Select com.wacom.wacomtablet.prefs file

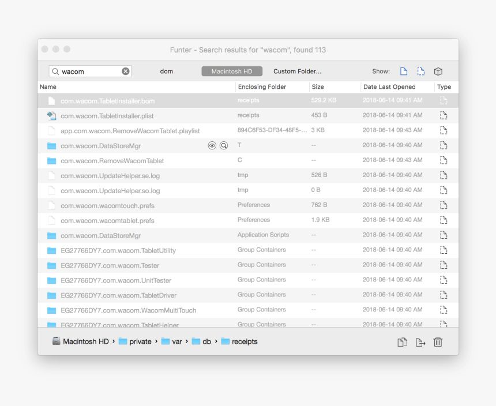click(248, 220)
